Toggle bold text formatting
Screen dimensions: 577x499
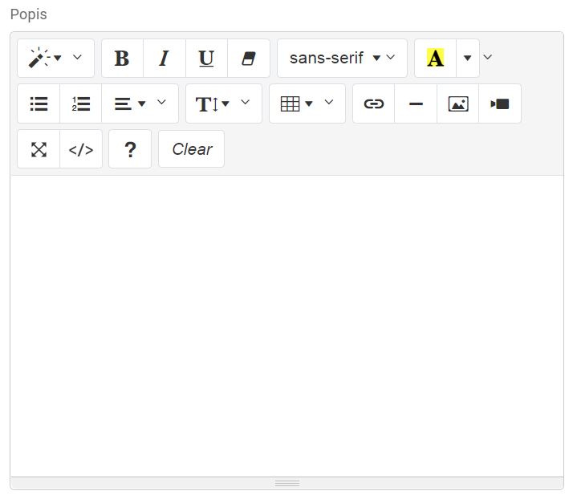click(x=122, y=59)
